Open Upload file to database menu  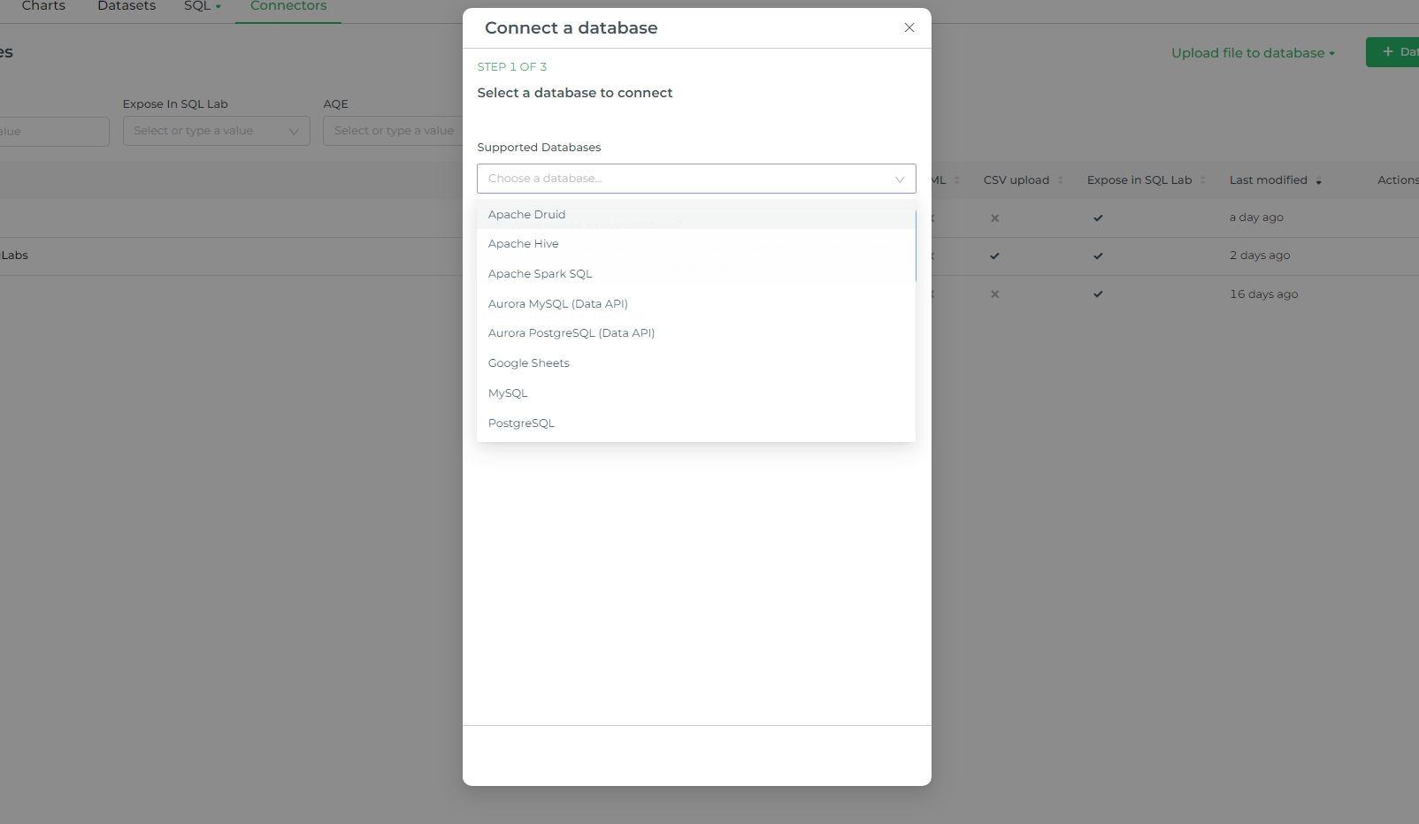(x=1253, y=53)
